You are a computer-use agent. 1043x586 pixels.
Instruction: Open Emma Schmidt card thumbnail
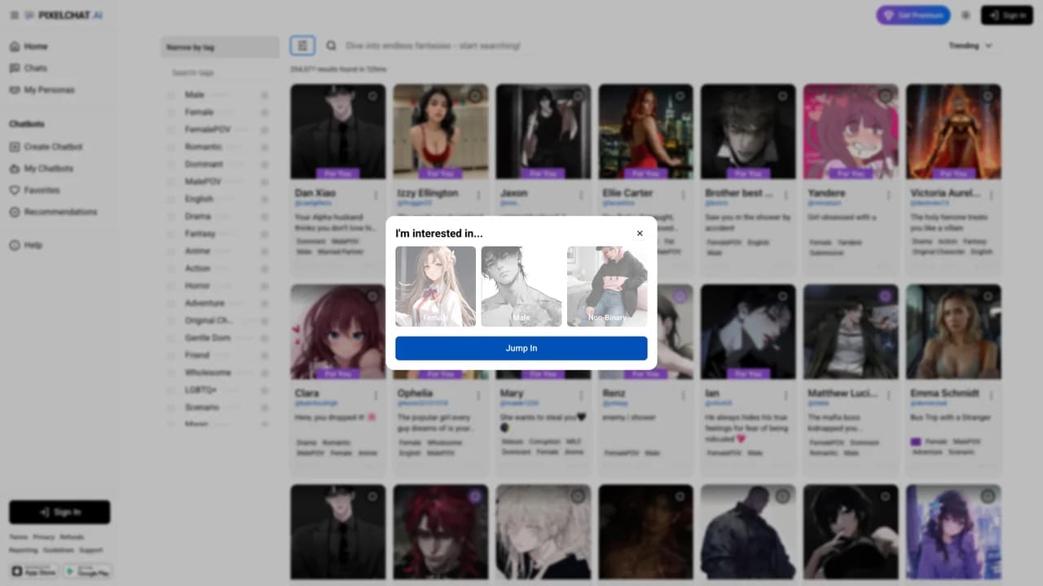pyautogui.click(x=953, y=331)
